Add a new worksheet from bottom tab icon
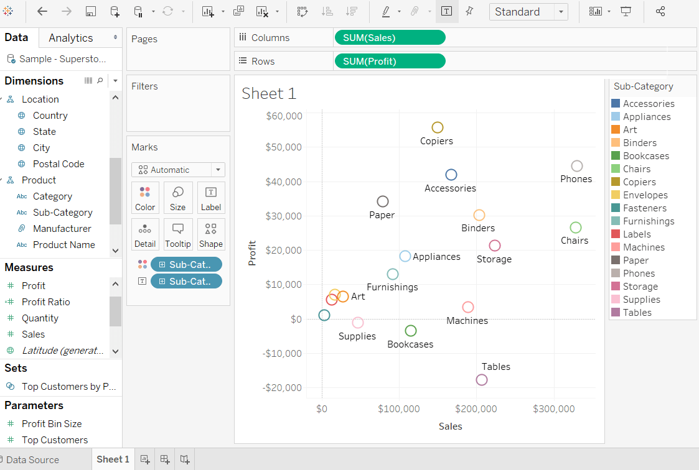 (x=145, y=459)
